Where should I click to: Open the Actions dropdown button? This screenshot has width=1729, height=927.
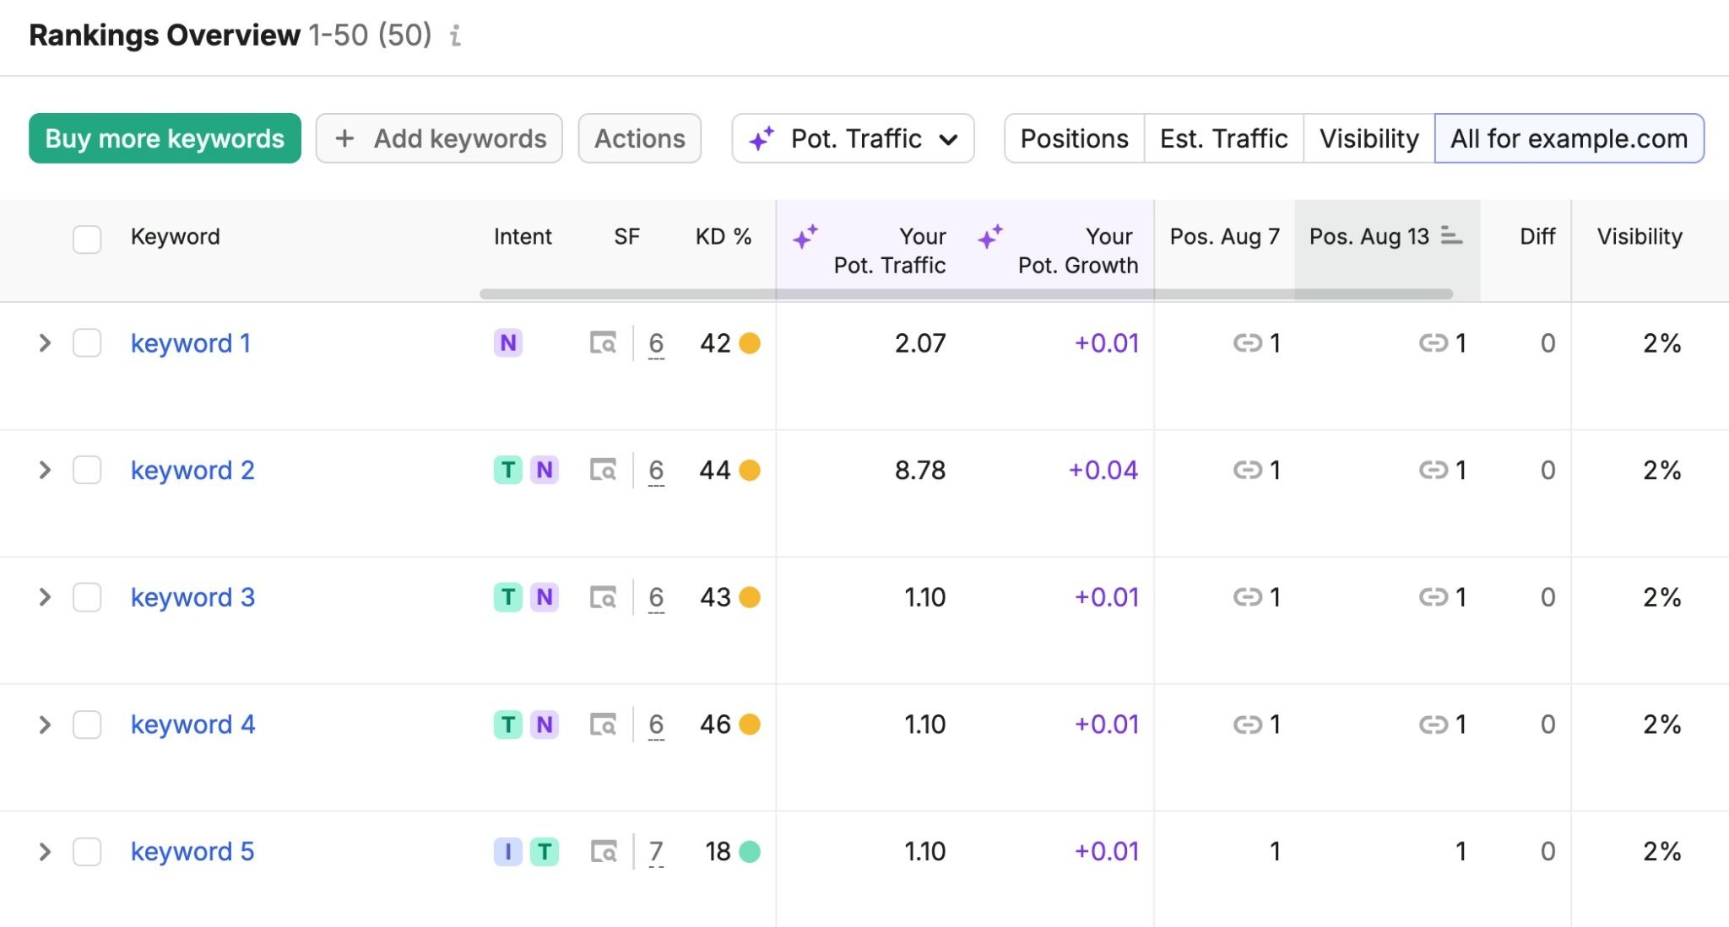639,138
